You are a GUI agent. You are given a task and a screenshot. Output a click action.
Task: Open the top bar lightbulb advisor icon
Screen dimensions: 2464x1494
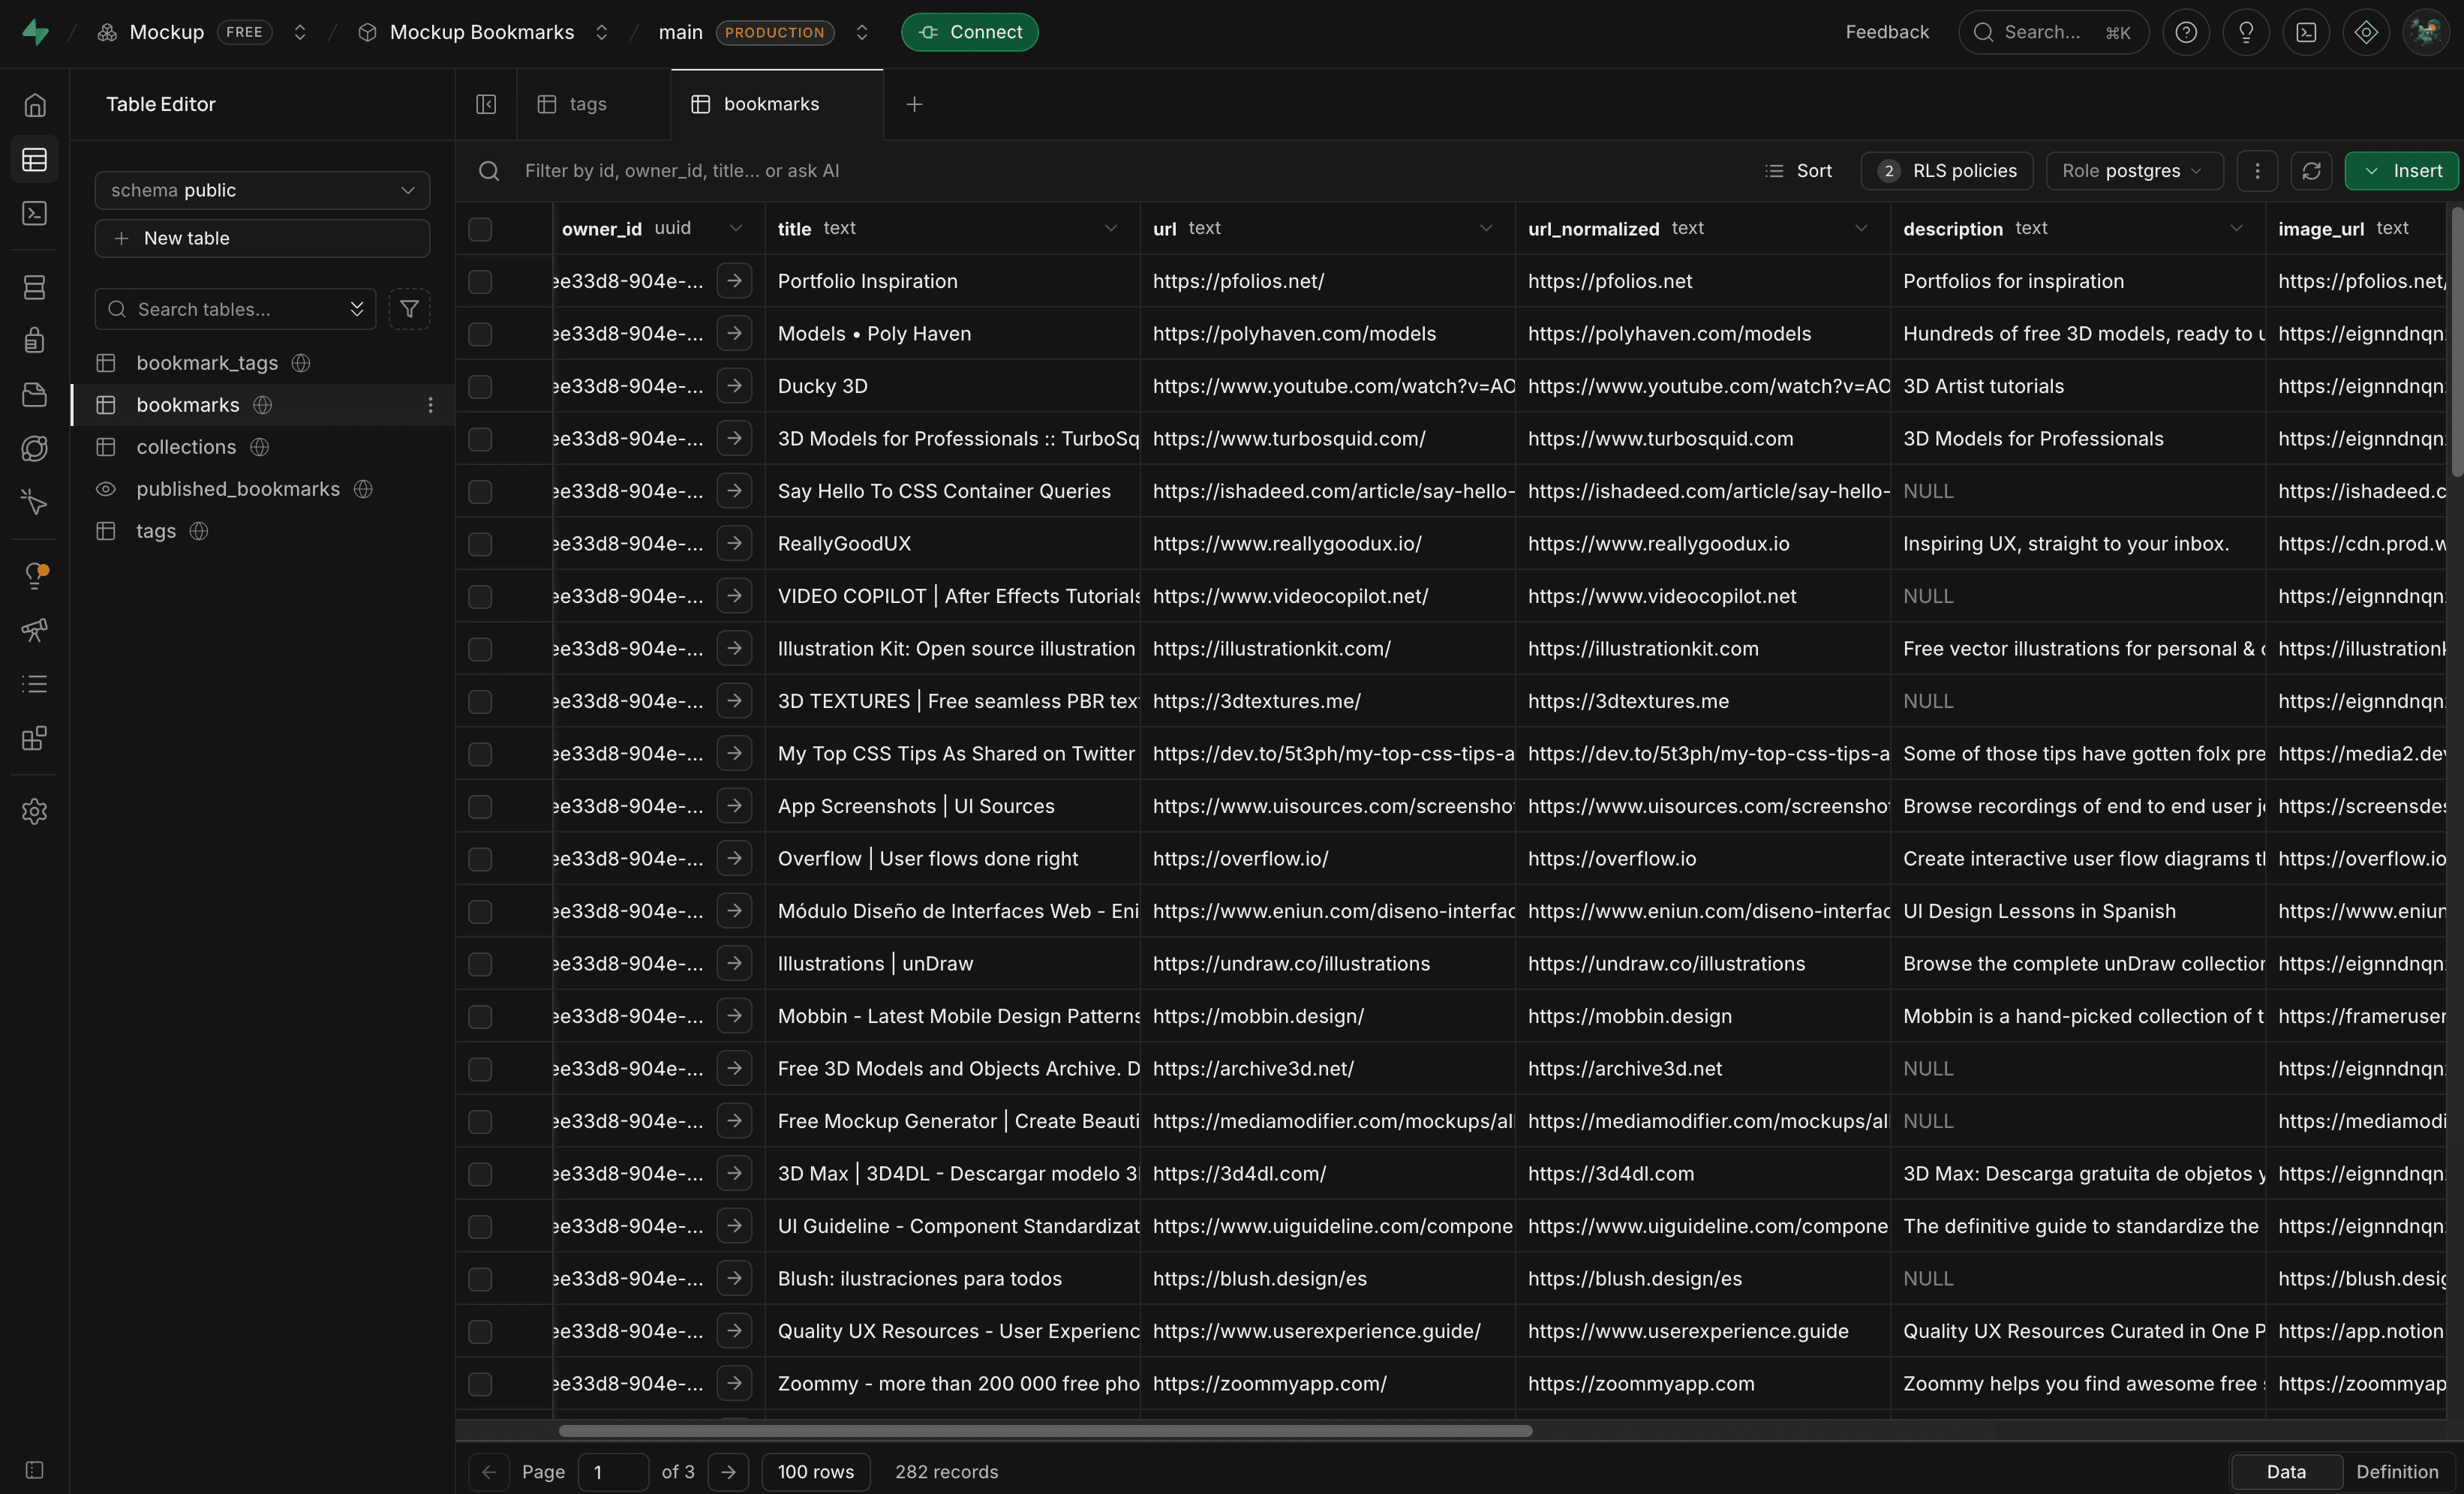(x=2246, y=32)
